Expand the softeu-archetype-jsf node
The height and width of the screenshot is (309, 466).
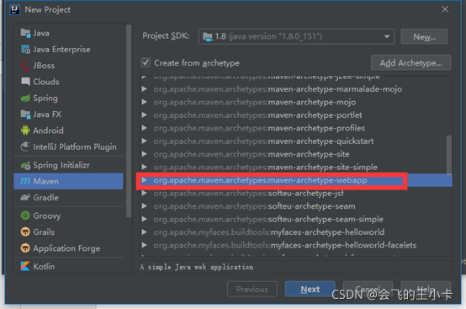[x=145, y=193]
